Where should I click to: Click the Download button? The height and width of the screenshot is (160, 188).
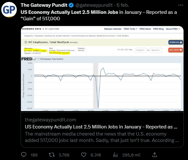tap(176, 42)
